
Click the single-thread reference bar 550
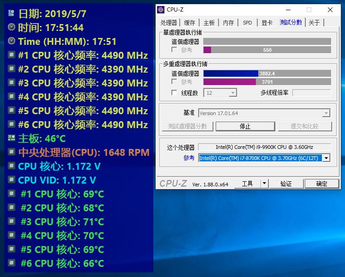[267, 50]
